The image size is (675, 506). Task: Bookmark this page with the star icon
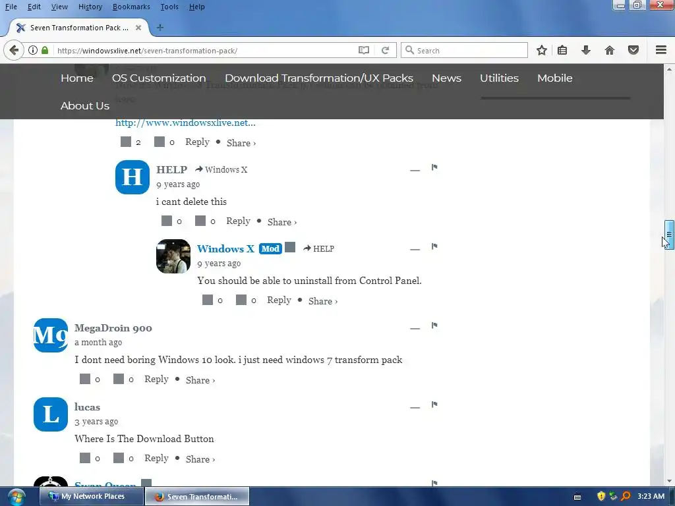click(x=542, y=50)
